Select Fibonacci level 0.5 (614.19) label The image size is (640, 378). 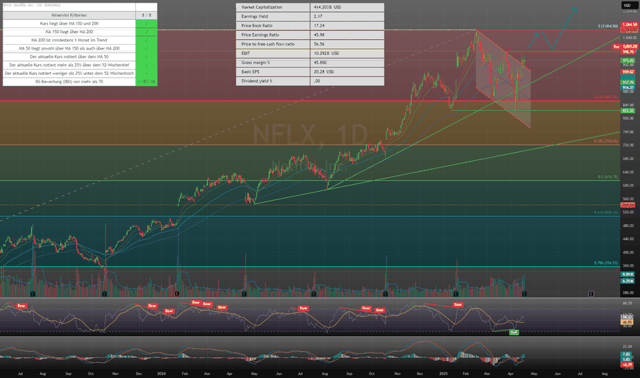point(608,177)
